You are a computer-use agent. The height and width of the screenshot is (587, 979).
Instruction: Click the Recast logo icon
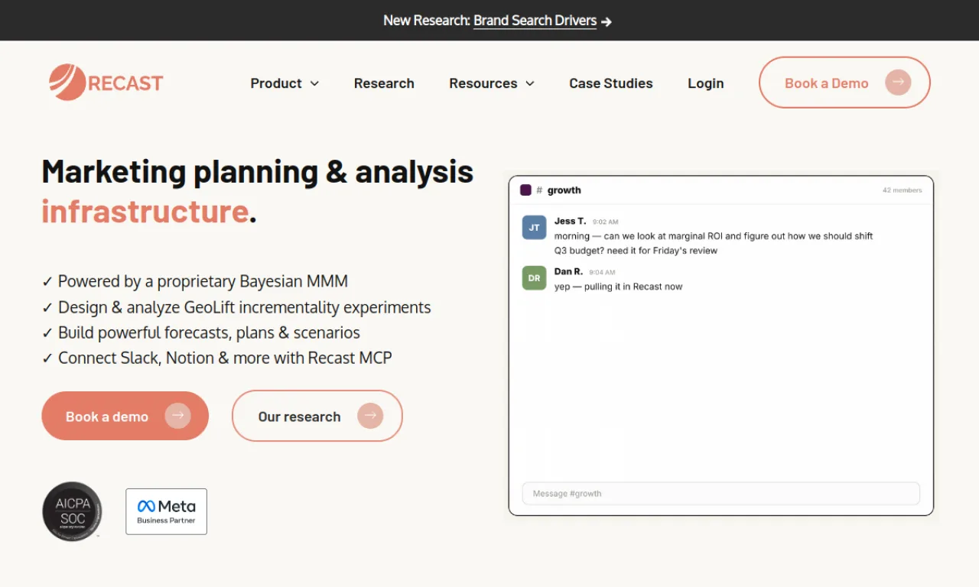[x=67, y=83]
